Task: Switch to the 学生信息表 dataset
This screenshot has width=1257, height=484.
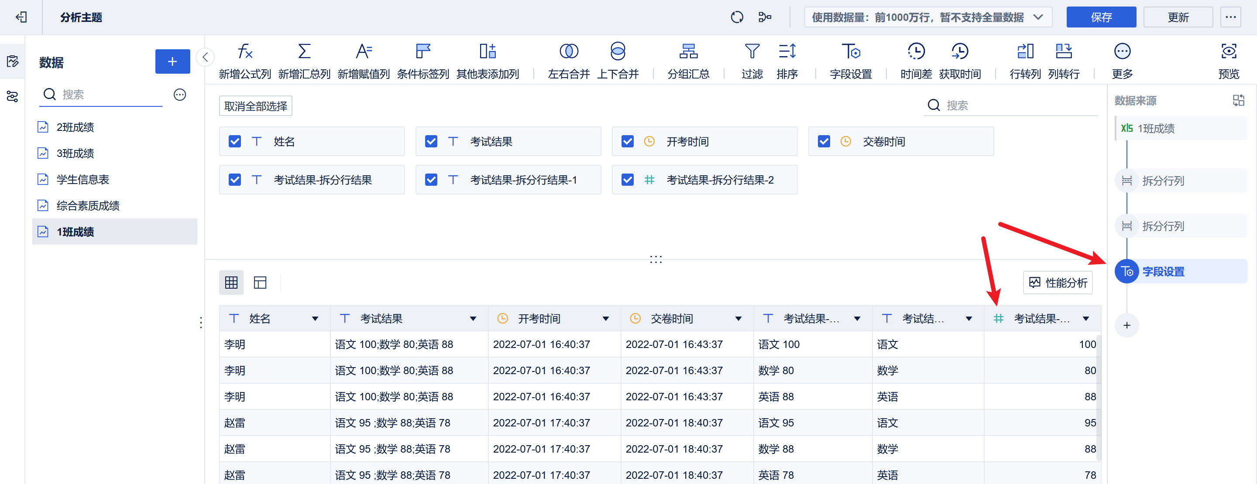Action: click(x=81, y=179)
